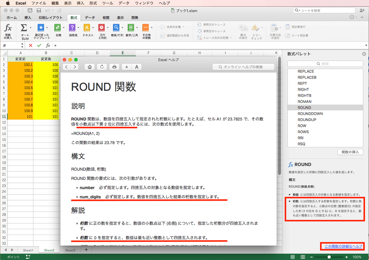This screenshot has width=369, height=260.
Task: Open the Apple menu
Action: click(x=7, y=3)
